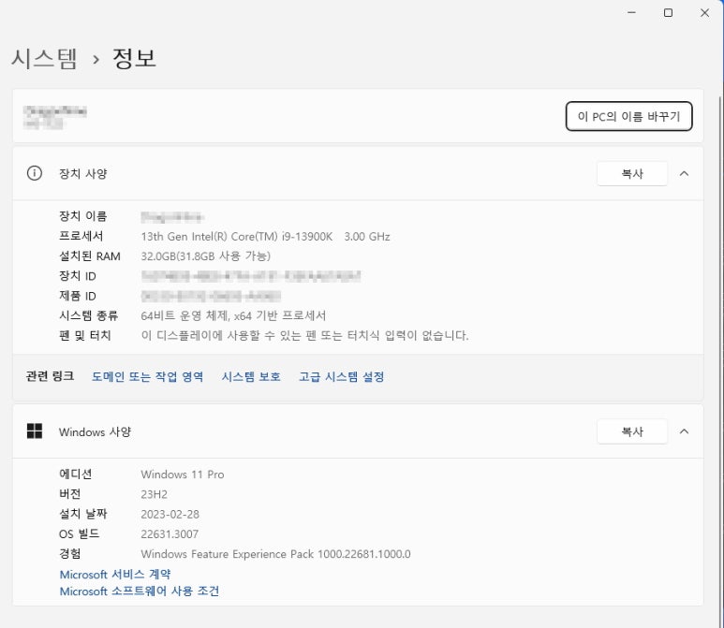Collapse the 장치 사양 section chevron
Screen dimensions: 724x628
[685, 173]
